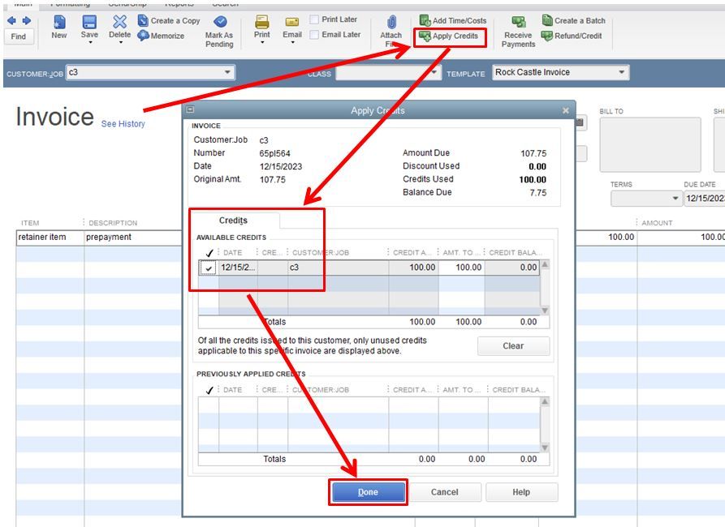Open Receive Payments
The height and width of the screenshot is (527, 725).
pyautogui.click(x=518, y=32)
